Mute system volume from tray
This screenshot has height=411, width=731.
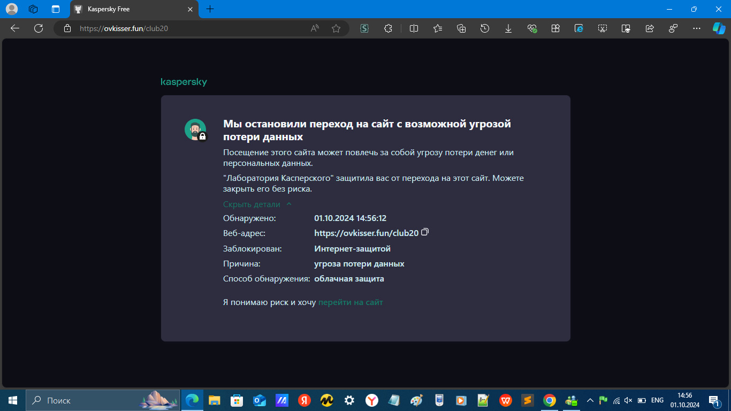pos(628,400)
